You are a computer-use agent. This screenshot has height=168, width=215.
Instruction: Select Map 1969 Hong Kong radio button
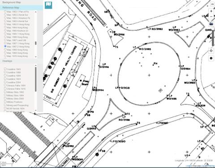pyautogui.click(x=5, y=52)
